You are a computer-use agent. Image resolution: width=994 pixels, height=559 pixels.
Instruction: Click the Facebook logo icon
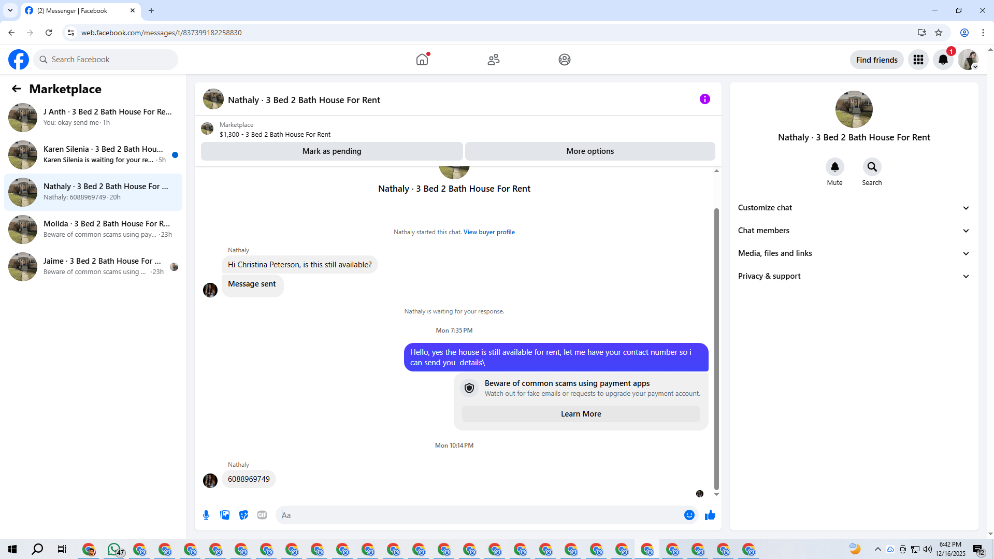(19, 60)
